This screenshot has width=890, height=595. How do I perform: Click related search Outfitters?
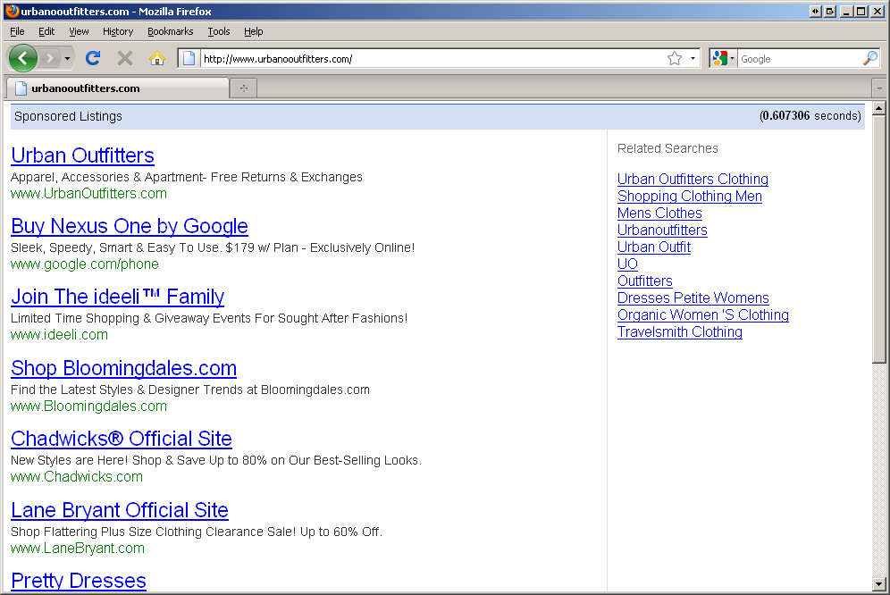point(645,281)
